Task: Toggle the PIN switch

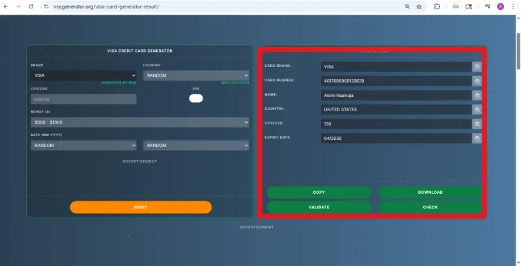Action: [196, 98]
